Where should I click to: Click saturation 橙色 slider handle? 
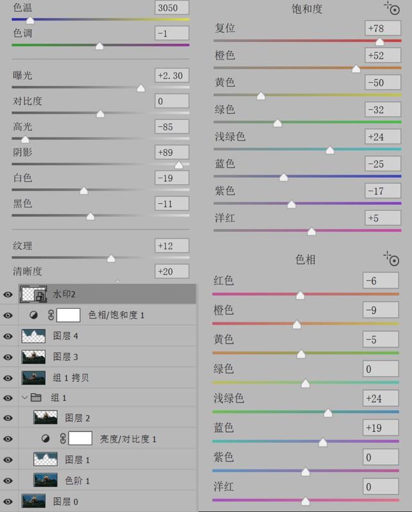[356, 68]
